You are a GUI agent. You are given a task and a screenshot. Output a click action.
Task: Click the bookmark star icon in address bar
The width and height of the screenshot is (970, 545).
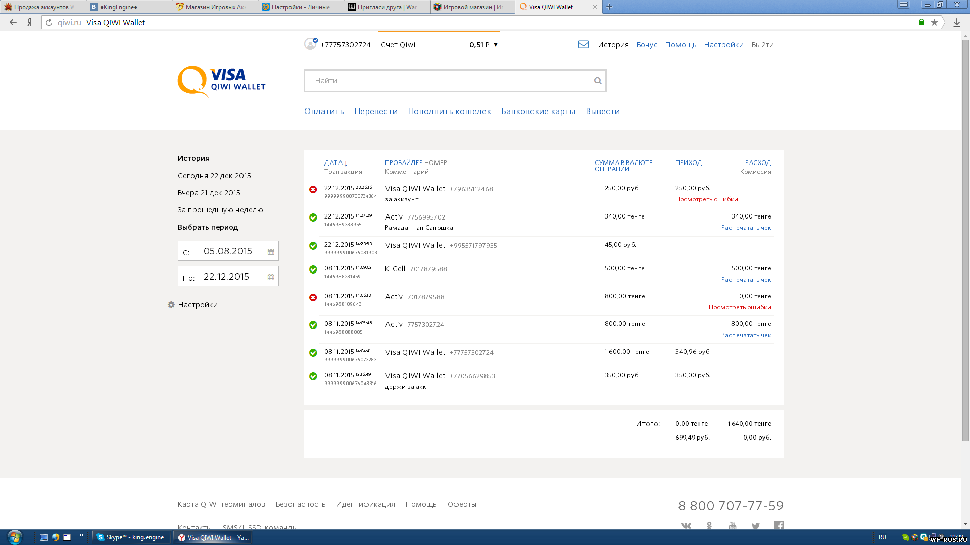(x=934, y=22)
